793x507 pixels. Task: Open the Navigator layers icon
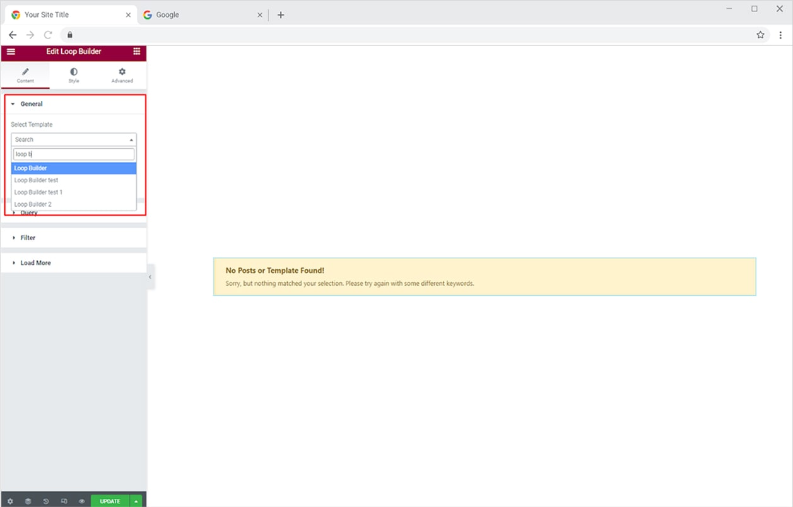28,501
